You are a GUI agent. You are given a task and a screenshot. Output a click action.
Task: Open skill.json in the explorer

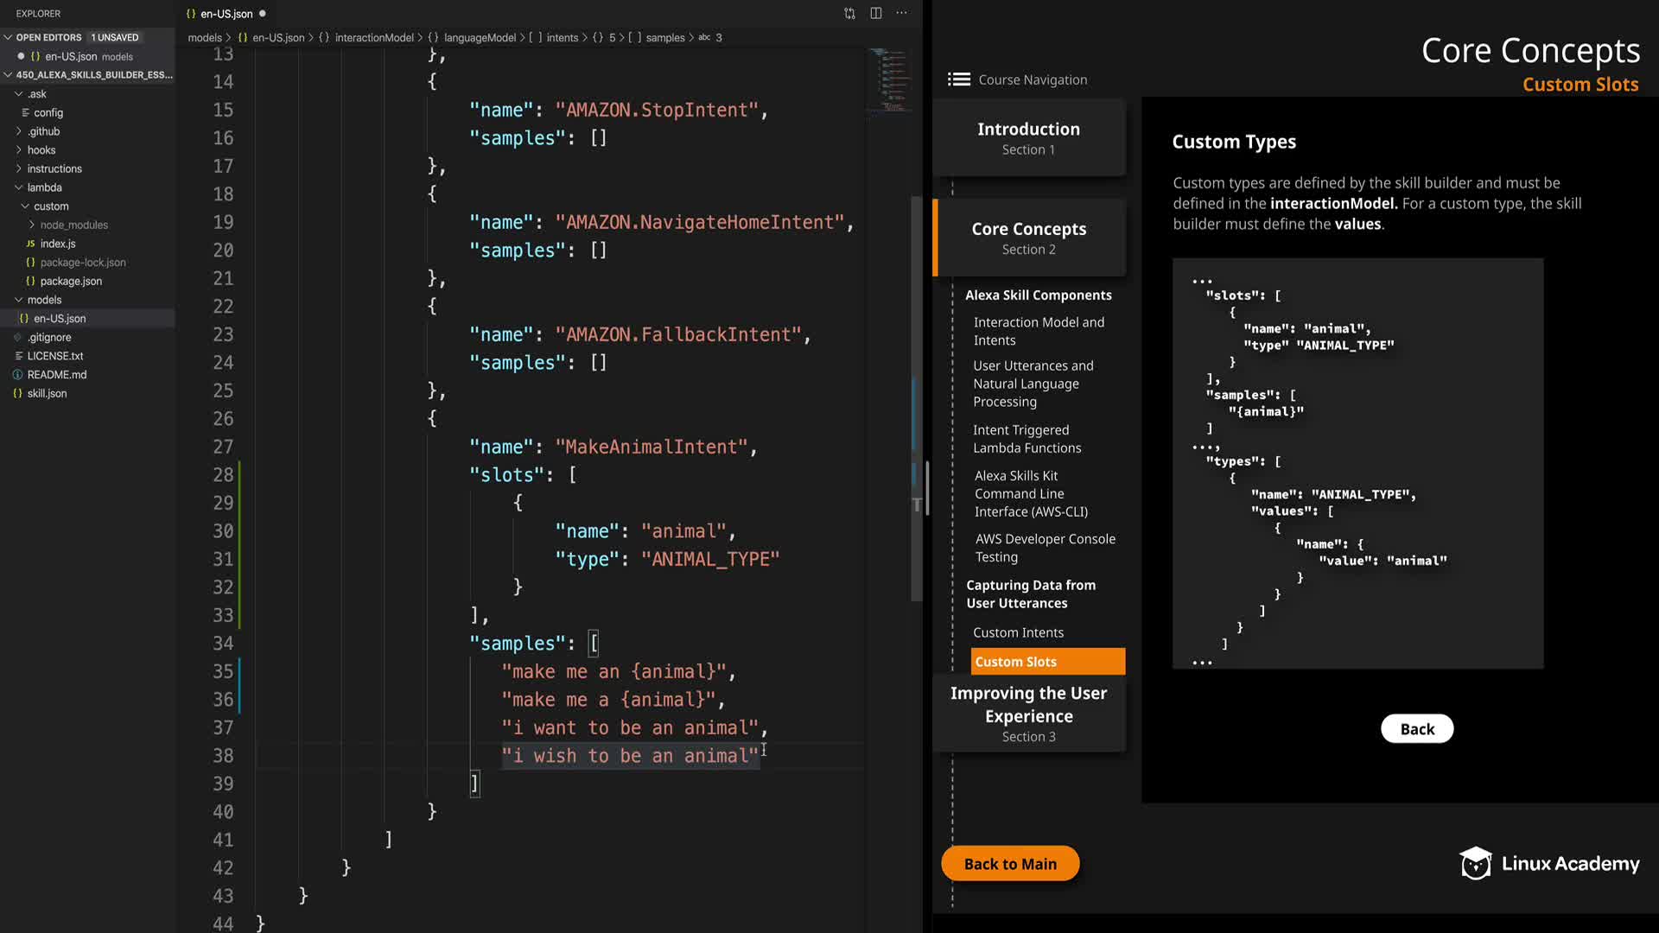[x=47, y=393]
